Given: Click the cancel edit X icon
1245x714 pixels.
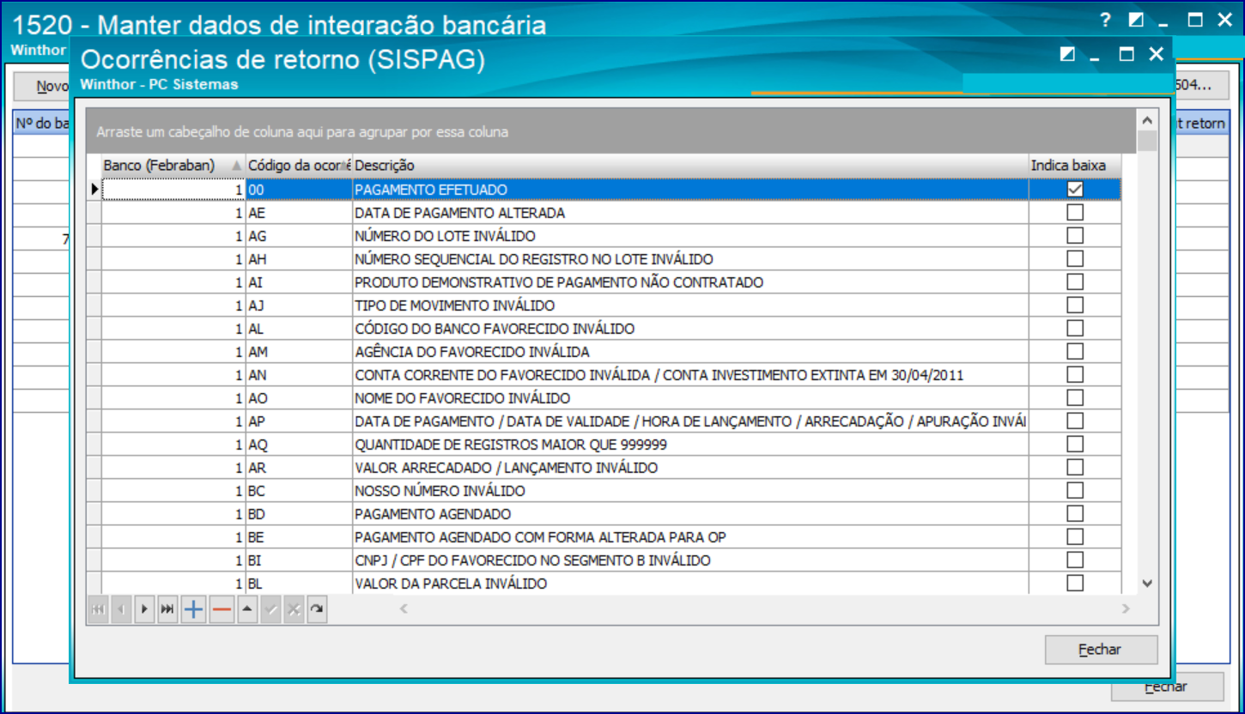Looking at the screenshot, I should click(295, 609).
